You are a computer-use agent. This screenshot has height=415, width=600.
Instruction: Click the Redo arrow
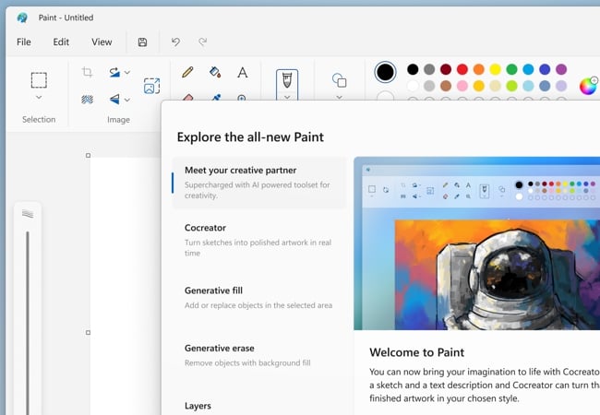[x=203, y=41]
